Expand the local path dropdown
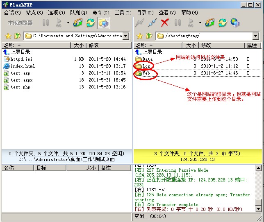 click(x=126, y=36)
